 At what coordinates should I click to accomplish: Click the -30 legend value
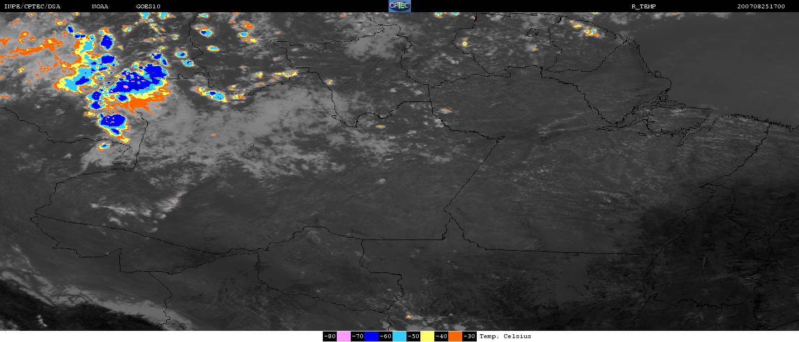(x=469, y=336)
